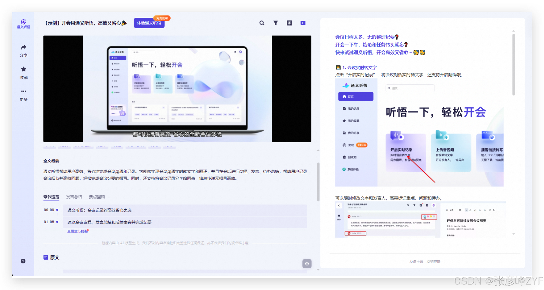Screen dimensions: 544x290
Task: Click scroll-up arrow of notes panel
Action: pyautogui.click(x=514, y=31)
